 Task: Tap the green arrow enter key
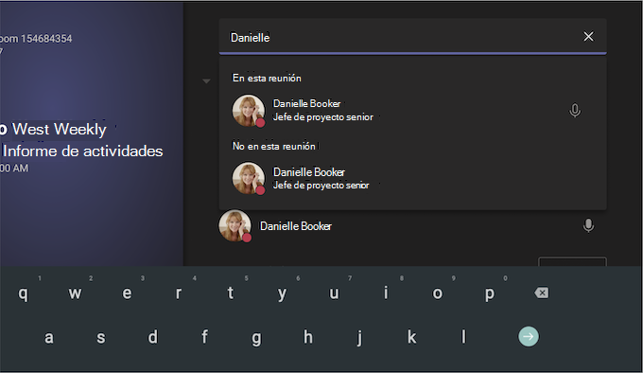point(529,336)
